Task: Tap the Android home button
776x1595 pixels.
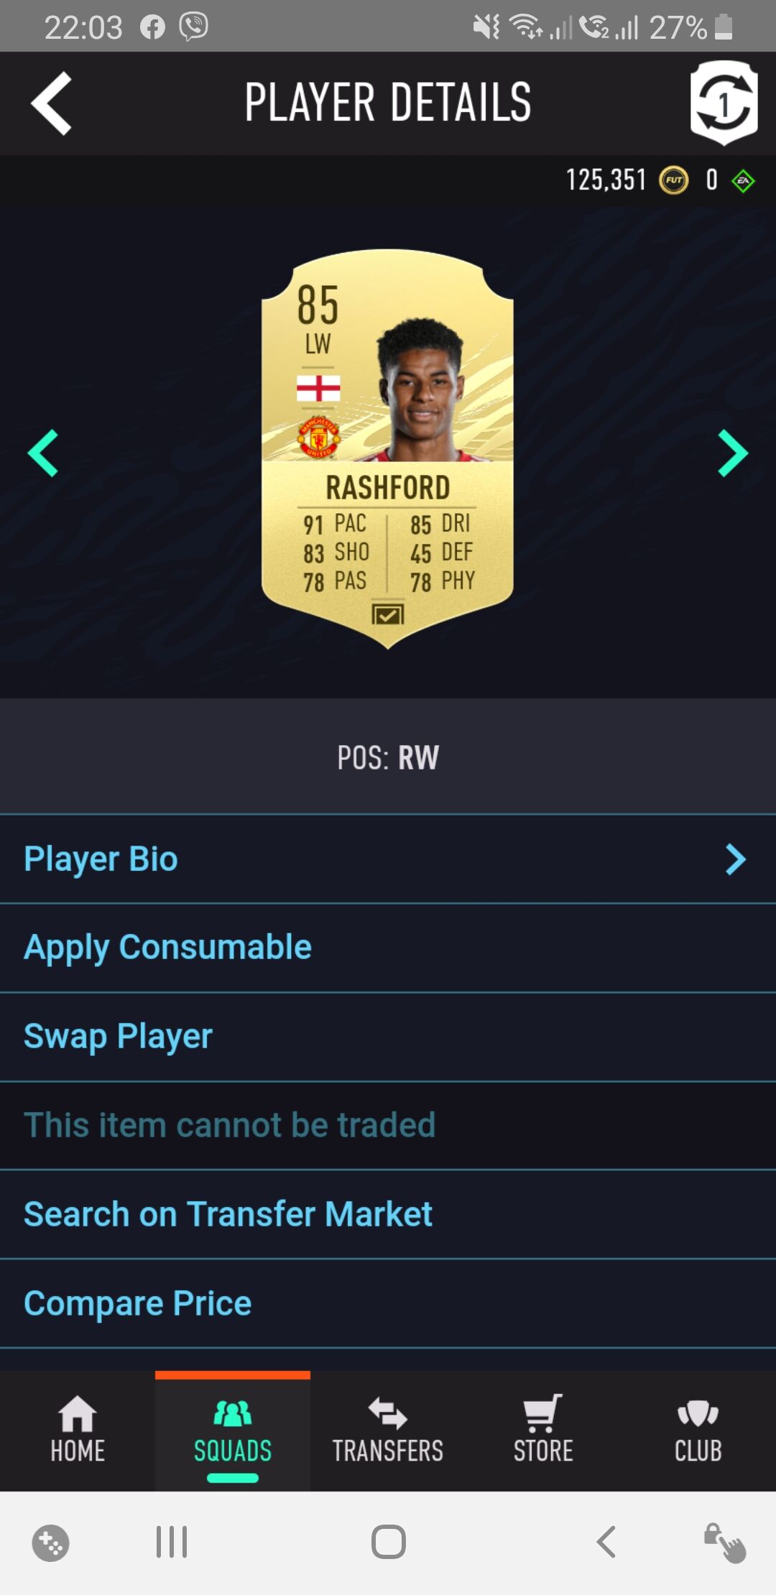Action: (x=388, y=1542)
